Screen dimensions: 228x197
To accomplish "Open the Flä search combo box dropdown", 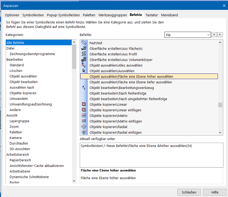I will pos(208,35).
